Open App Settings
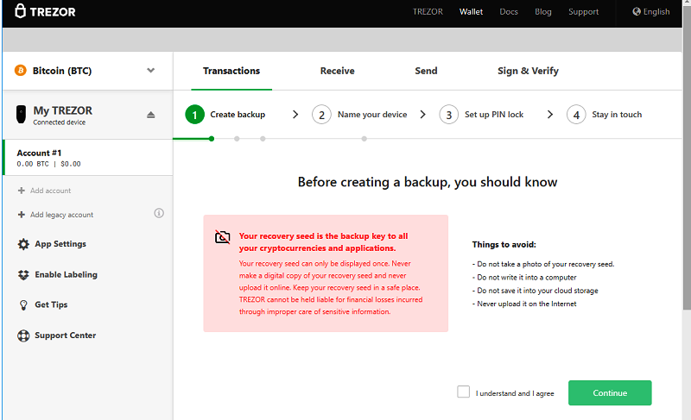The width and height of the screenshot is (691, 420). [60, 244]
